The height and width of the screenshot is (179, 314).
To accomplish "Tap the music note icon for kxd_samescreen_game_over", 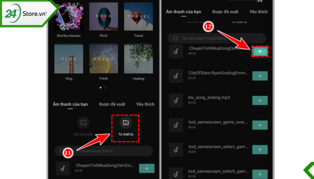I will (176, 125).
